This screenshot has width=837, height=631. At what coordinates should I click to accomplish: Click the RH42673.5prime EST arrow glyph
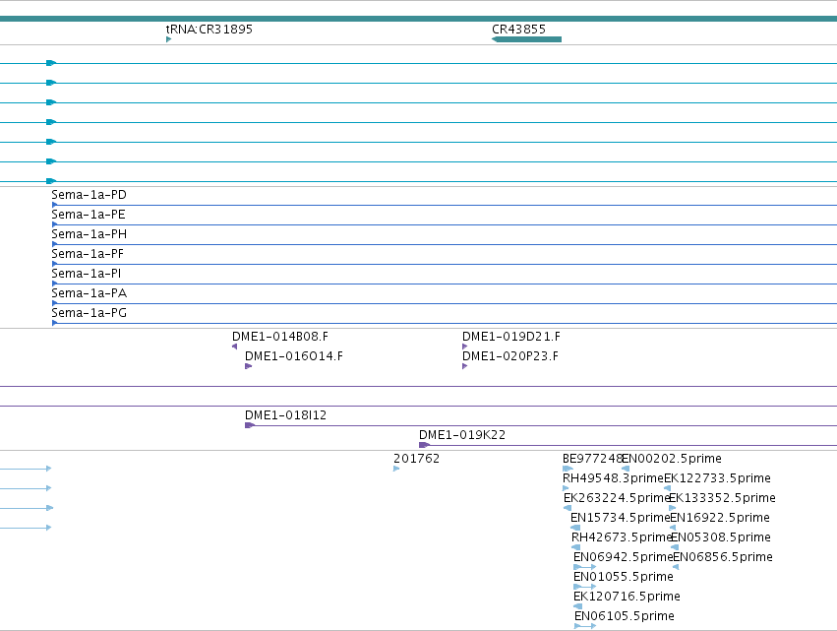tap(575, 547)
